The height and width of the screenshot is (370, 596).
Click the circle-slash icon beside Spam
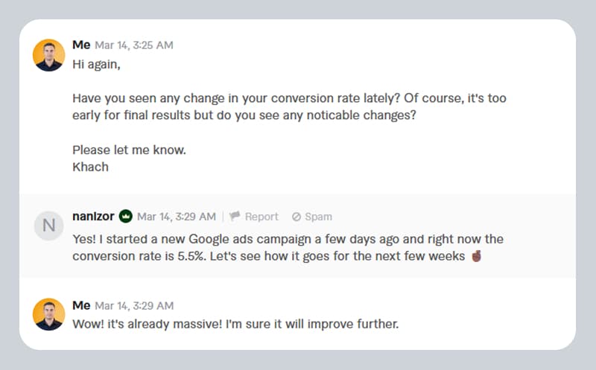point(297,217)
